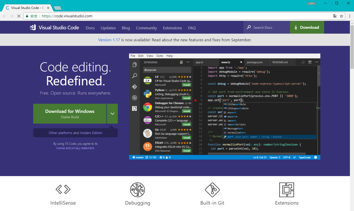This screenshot has width=354, height=211.
Task: Select the Search icon in the activity bar
Action: pos(134,75)
